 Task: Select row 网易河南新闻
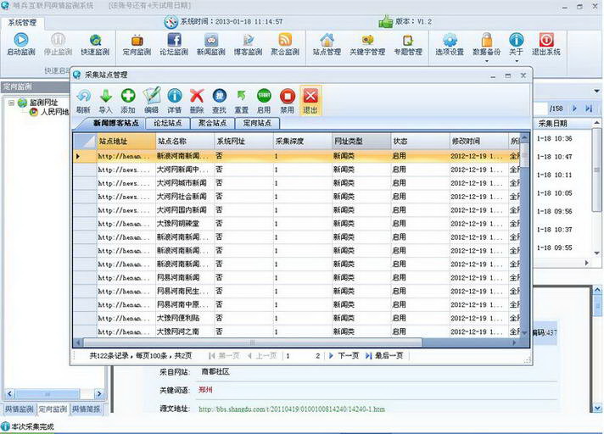pyautogui.click(x=297, y=277)
